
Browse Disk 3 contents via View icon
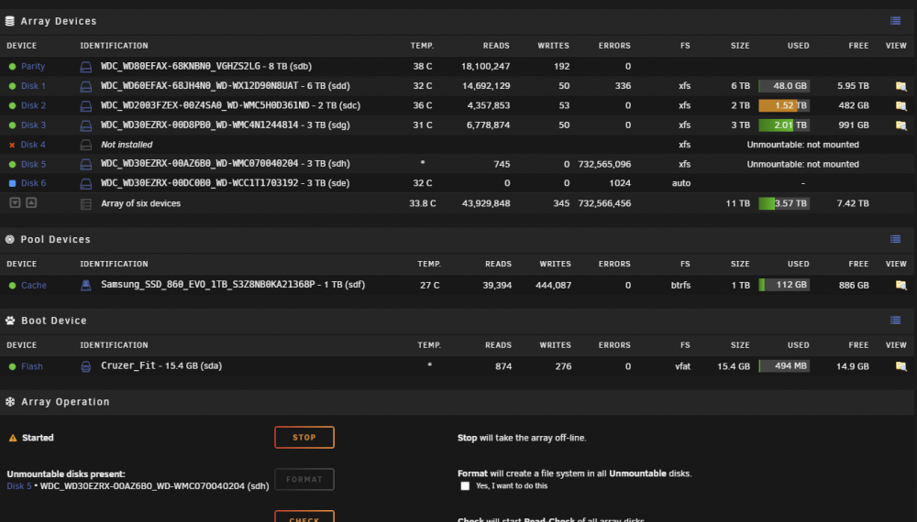[x=900, y=125]
